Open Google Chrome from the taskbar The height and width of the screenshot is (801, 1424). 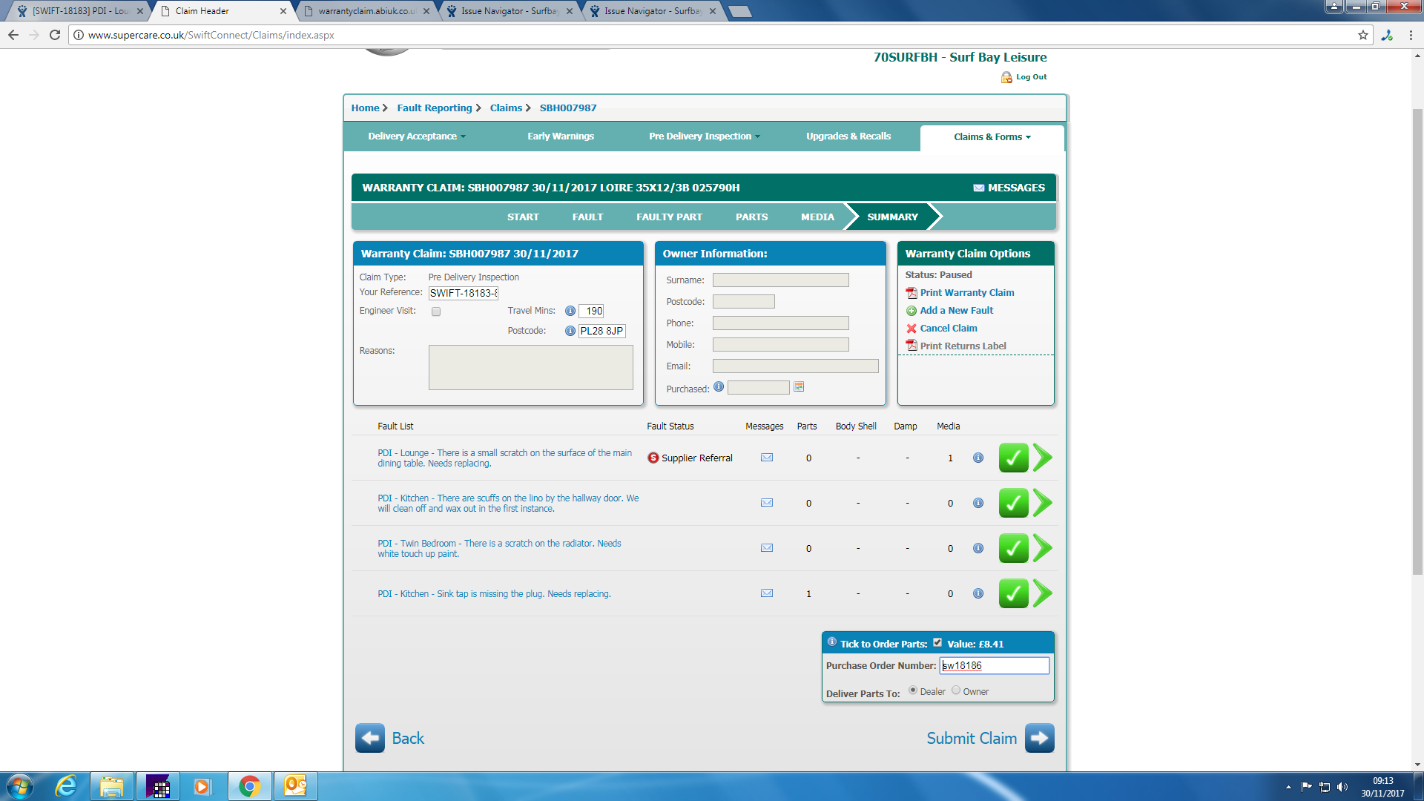(x=249, y=786)
